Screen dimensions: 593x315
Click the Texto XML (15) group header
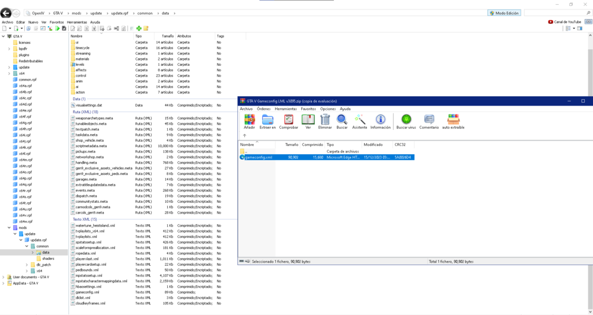[x=85, y=219]
